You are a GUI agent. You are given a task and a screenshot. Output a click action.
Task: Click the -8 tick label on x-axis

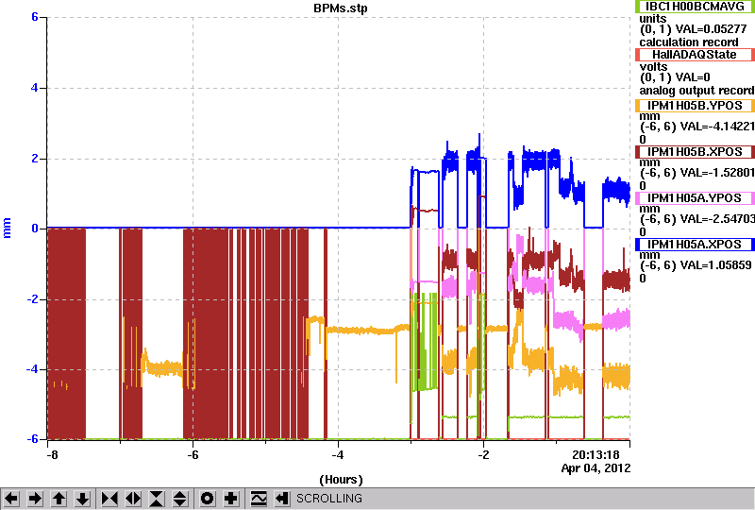[x=52, y=455]
